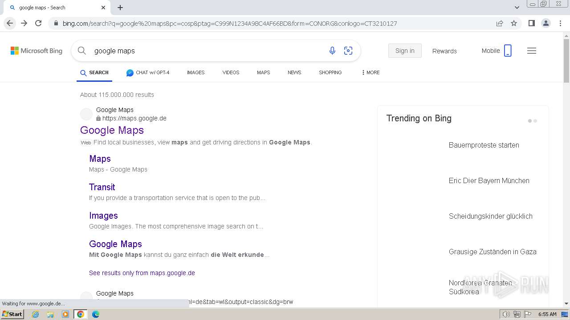This screenshot has height=320, width=570.
Task: Open trending topic Scheidungskinder glücklich
Action: point(490,216)
